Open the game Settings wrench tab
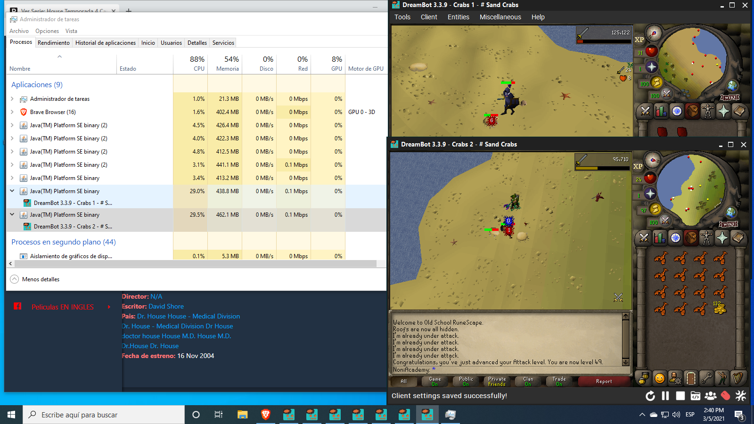 706,378
